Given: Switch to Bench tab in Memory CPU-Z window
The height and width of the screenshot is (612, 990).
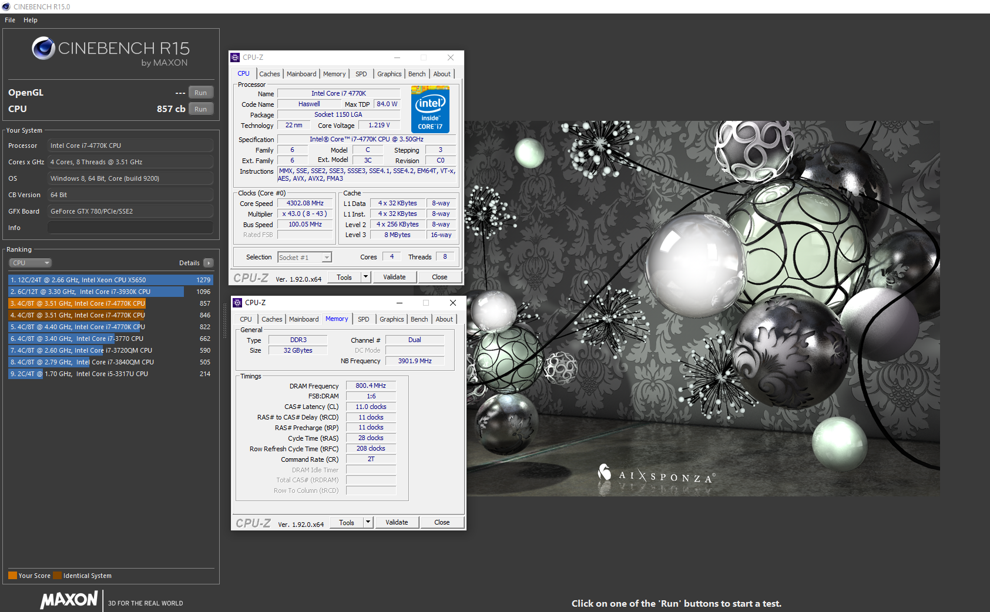Looking at the screenshot, I should [x=420, y=319].
